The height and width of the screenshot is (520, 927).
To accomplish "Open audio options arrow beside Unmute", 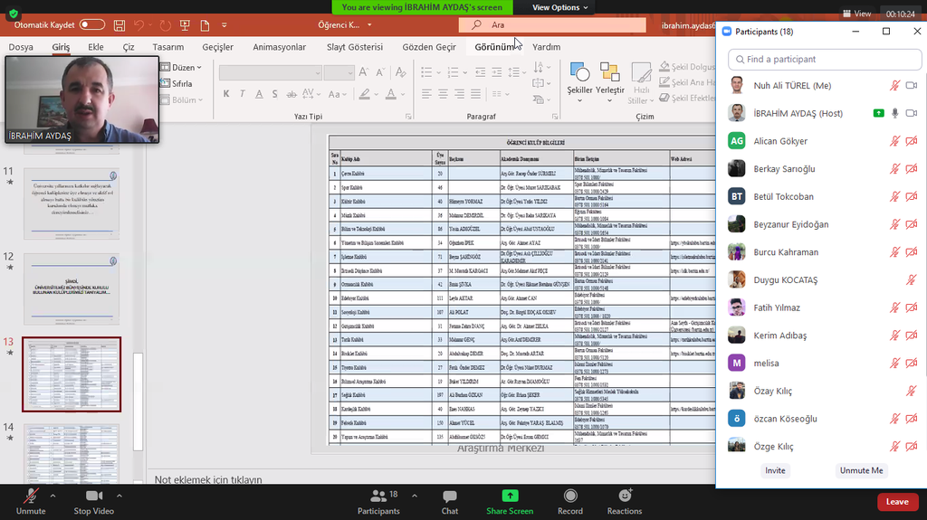I will click(x=53, y=496).
